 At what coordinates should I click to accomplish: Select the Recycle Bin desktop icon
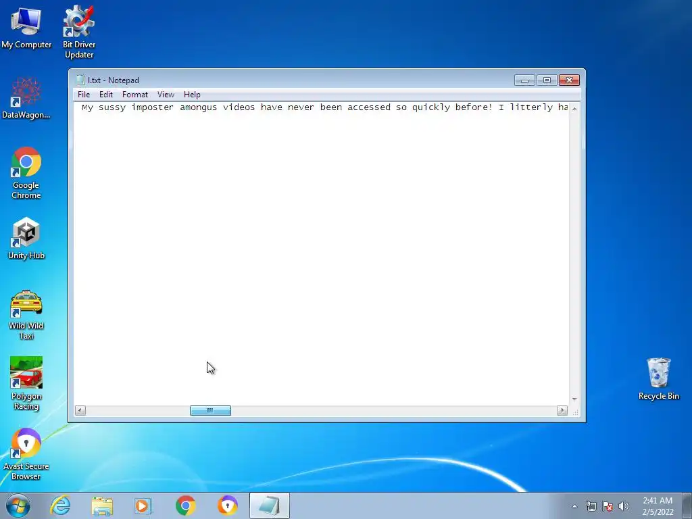click(x=658, y=378)
